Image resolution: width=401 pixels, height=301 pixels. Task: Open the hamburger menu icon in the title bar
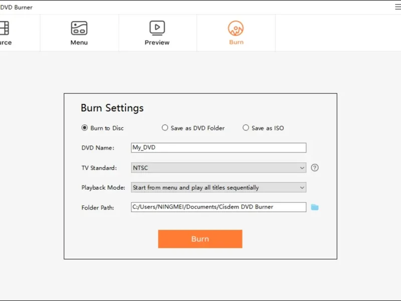(398, 7)
